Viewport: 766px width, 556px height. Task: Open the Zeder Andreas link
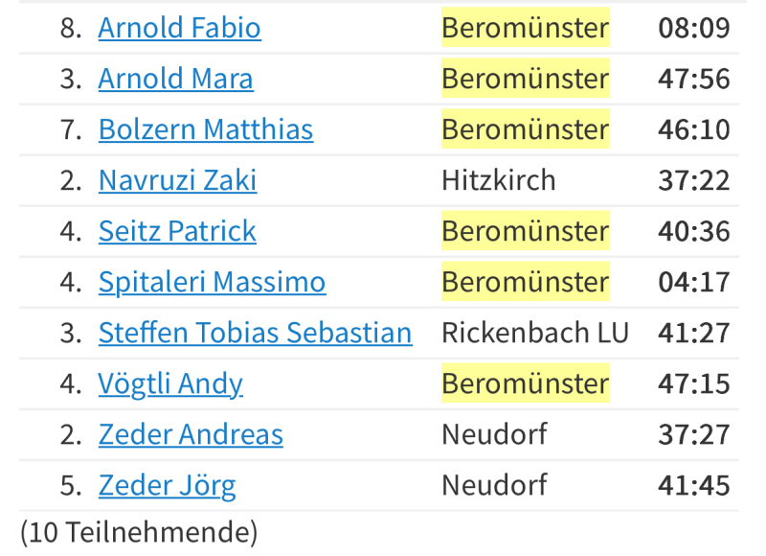click(x=191, y=434)
